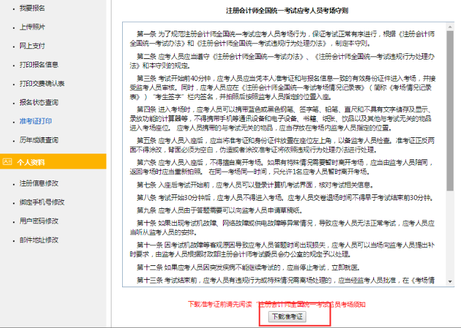This screenshot has height=328, width=461.
Task: Select 网上支付 menu entry
Action: pyautogui.click(x=33, y=46)
